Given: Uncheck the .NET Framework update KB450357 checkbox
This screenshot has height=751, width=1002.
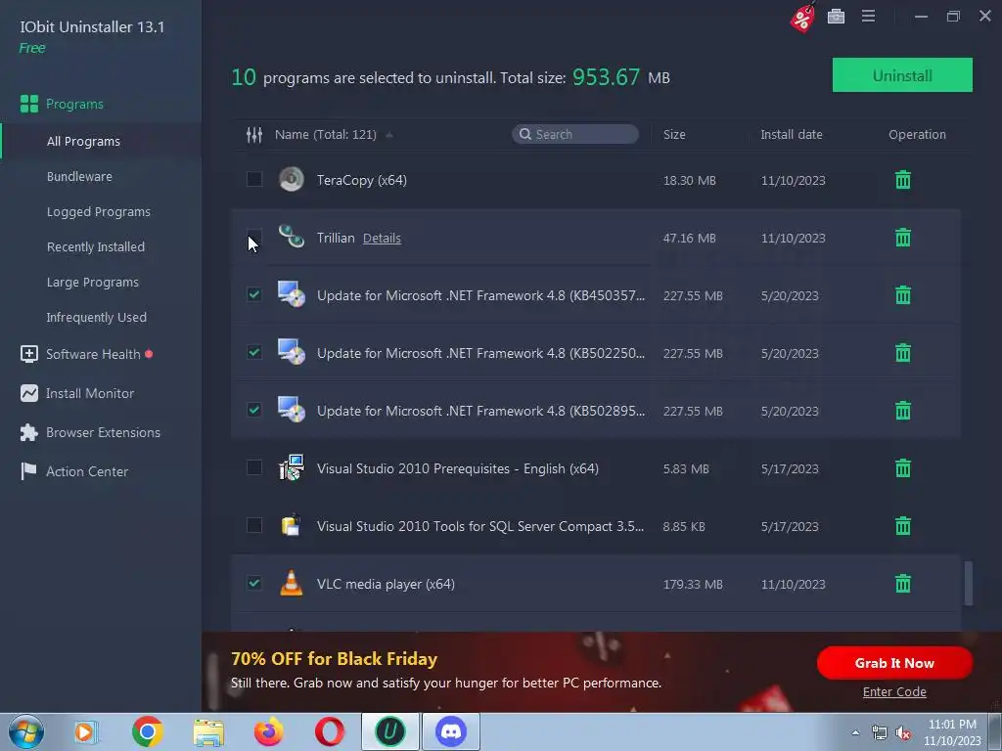Looking at the screenshot, I should (x=254, y=294).
